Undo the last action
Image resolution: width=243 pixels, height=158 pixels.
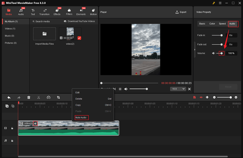(9, 97)
